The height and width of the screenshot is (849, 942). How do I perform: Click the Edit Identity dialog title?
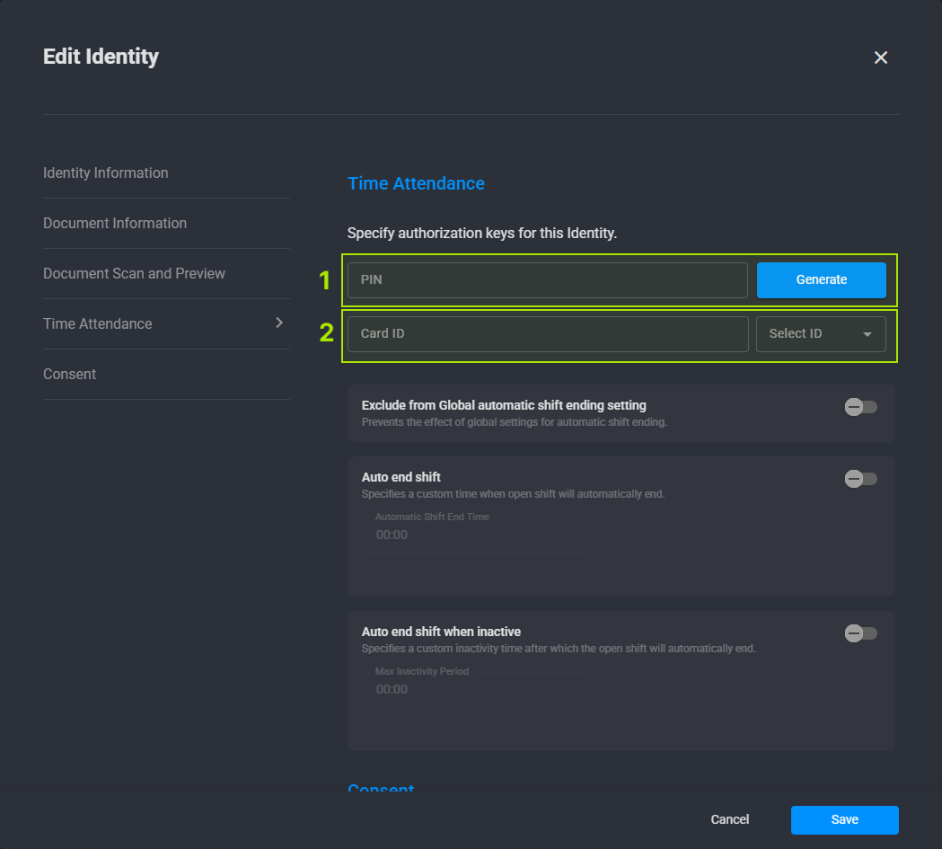tap(101, 57)
